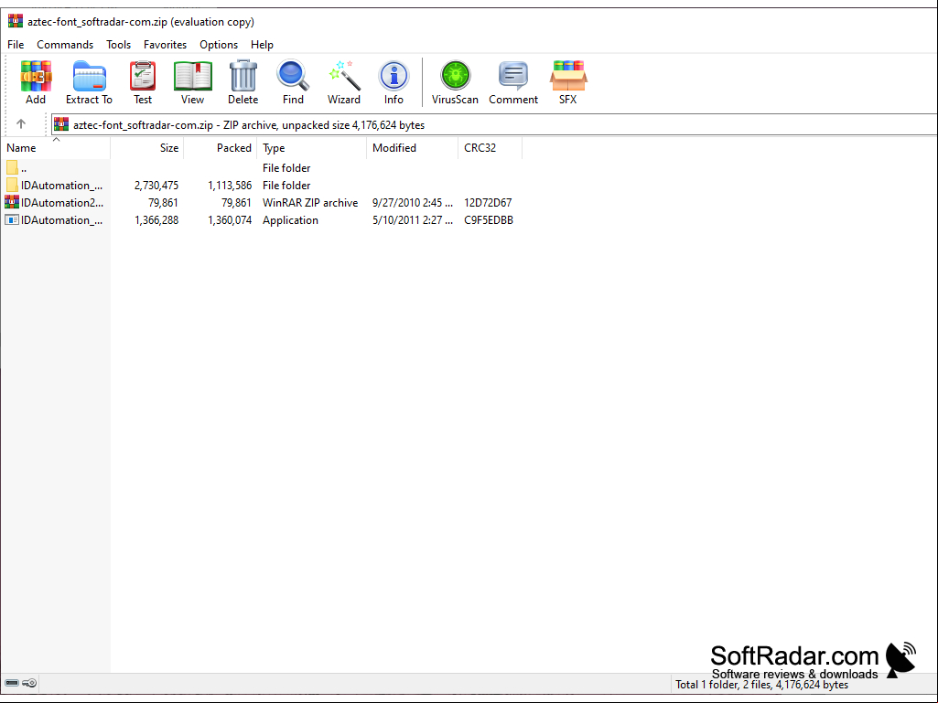Open the Favorites menu
The image size is (938, 703).
coord(165,45)
